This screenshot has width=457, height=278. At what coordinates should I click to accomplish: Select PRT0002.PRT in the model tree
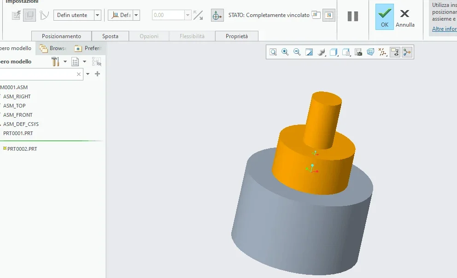[x=22, y=149]
